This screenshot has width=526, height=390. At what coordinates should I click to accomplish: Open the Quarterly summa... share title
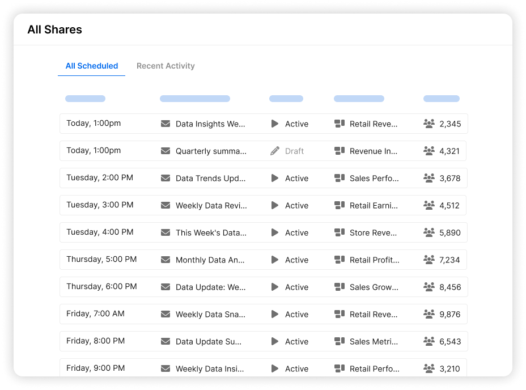coord(211,151)
